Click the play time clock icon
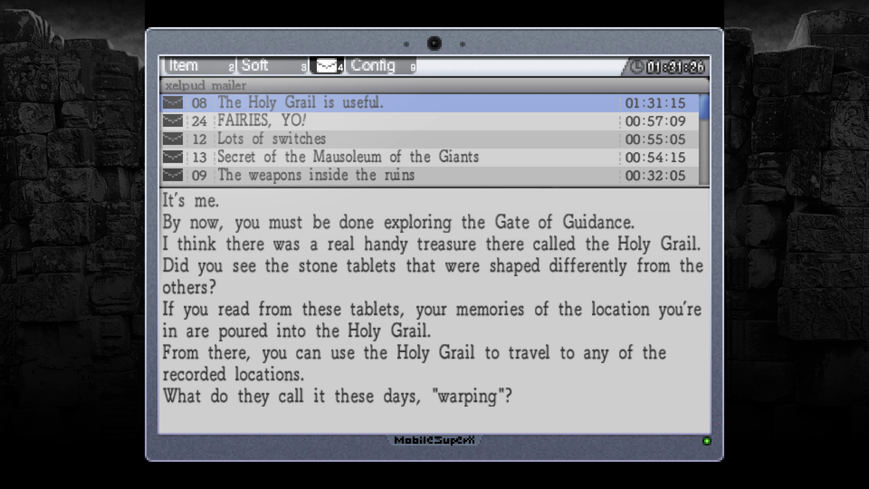 pos(637,67)
